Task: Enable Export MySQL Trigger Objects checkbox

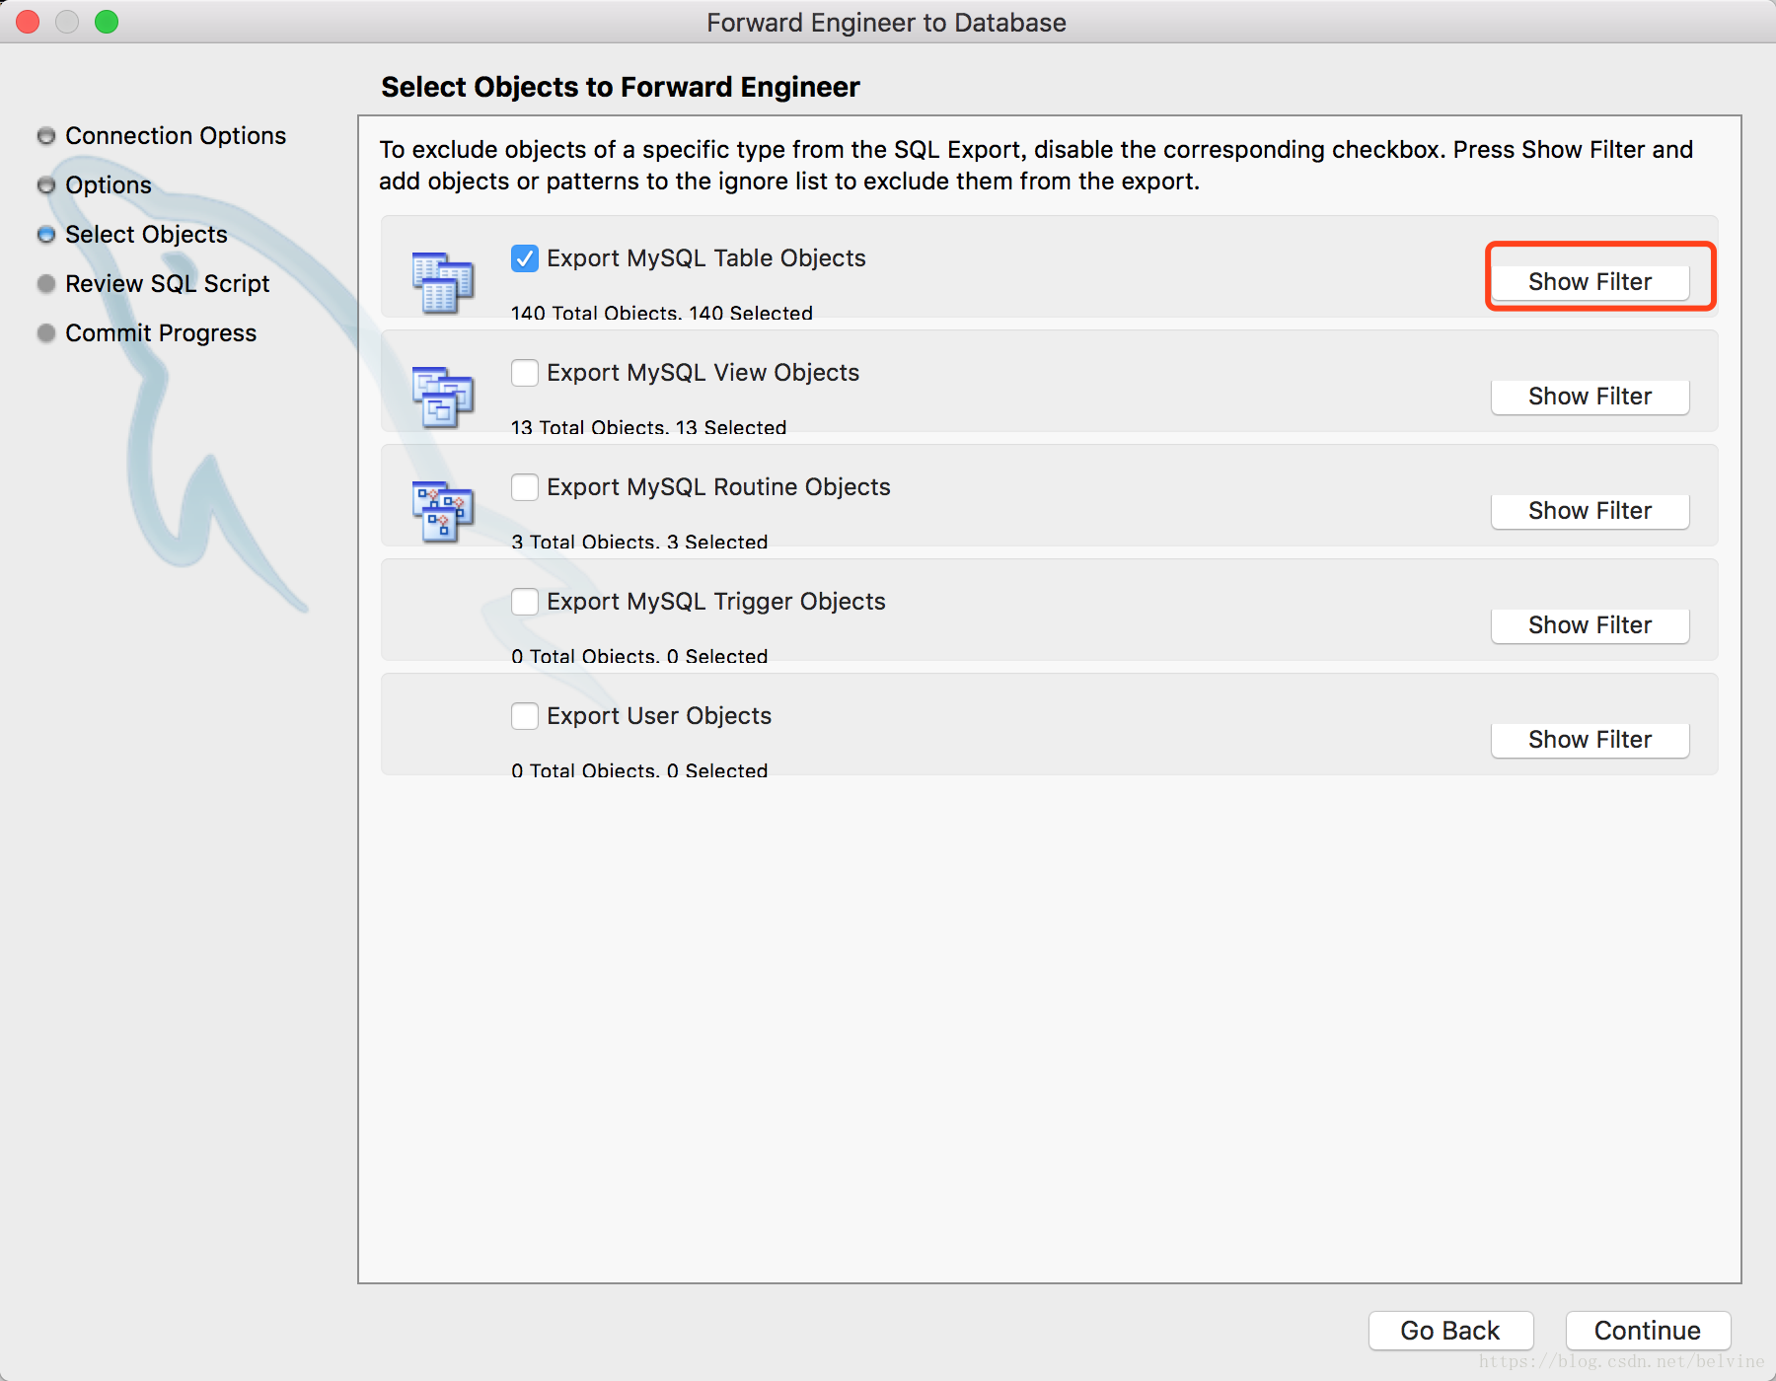Action: tap(525, 602)
